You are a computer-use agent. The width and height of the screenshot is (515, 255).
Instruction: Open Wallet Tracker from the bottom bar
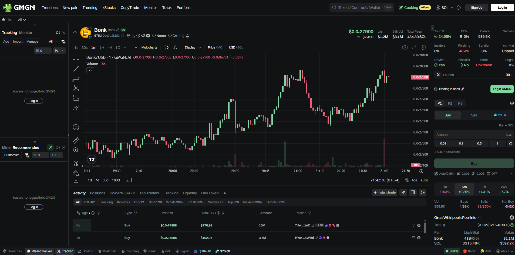coord(39,251)
